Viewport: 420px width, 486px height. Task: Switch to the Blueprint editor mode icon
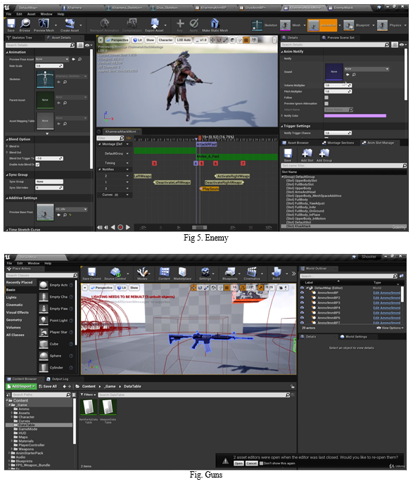tap(349, 25)
